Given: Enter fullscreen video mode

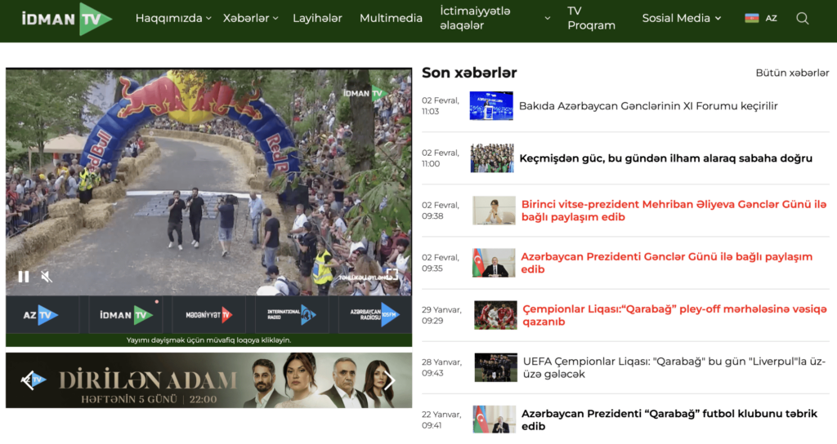Looking at the screenshot, I should (392, 275).
